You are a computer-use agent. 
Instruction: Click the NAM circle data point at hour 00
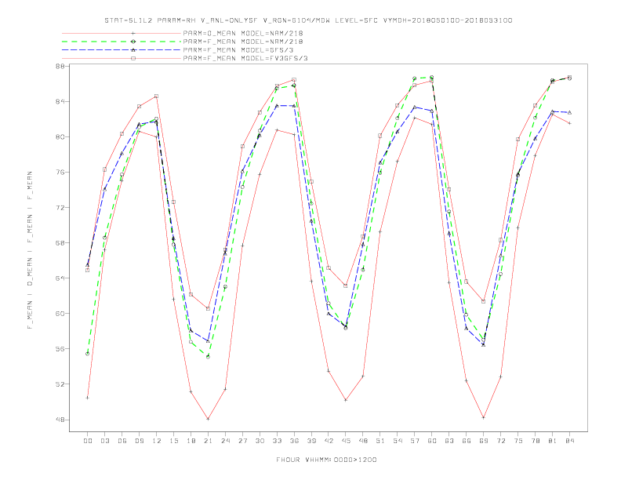pos(88,354)
